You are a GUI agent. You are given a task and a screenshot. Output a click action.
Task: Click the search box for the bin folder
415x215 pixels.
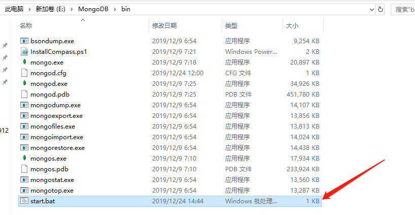point(403,10)
